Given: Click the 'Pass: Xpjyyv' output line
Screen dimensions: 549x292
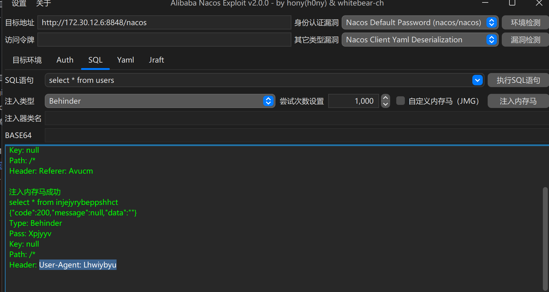Looking at the screenshot, I should 30,234.
